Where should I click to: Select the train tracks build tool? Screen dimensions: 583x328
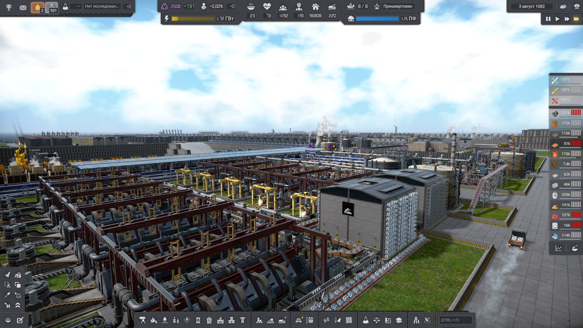pos(298,320)
